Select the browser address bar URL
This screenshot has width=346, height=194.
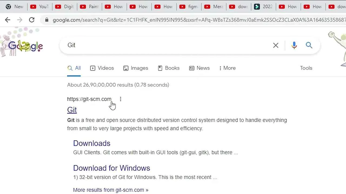(x=199, y=20)
